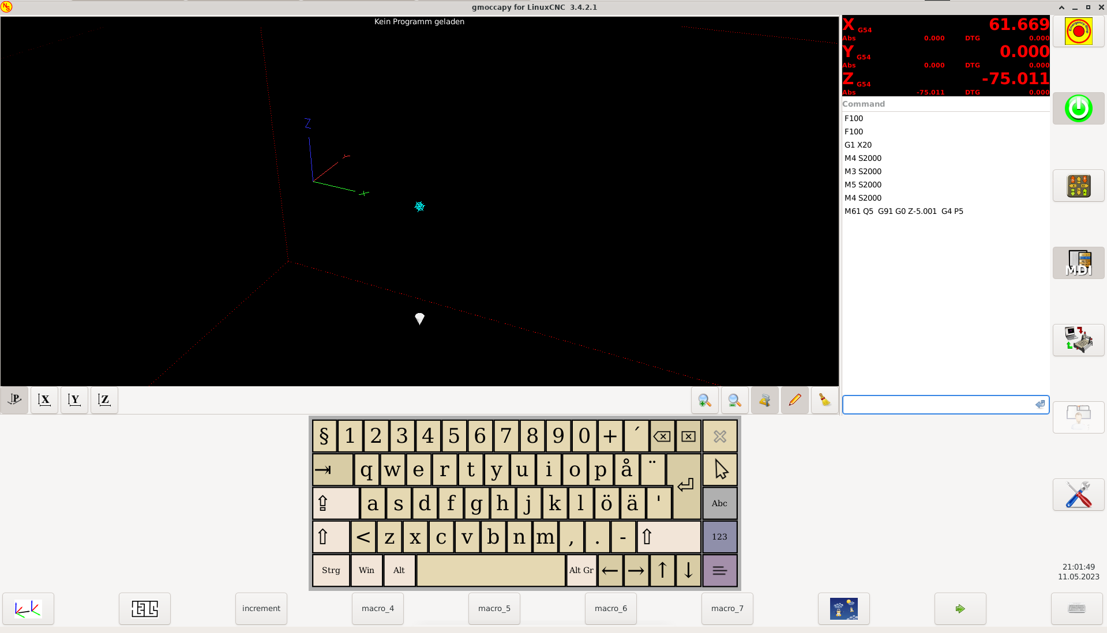1107x633 pixels.
Task: Select the MDI mode button
Action: [x=1078, y=263]
